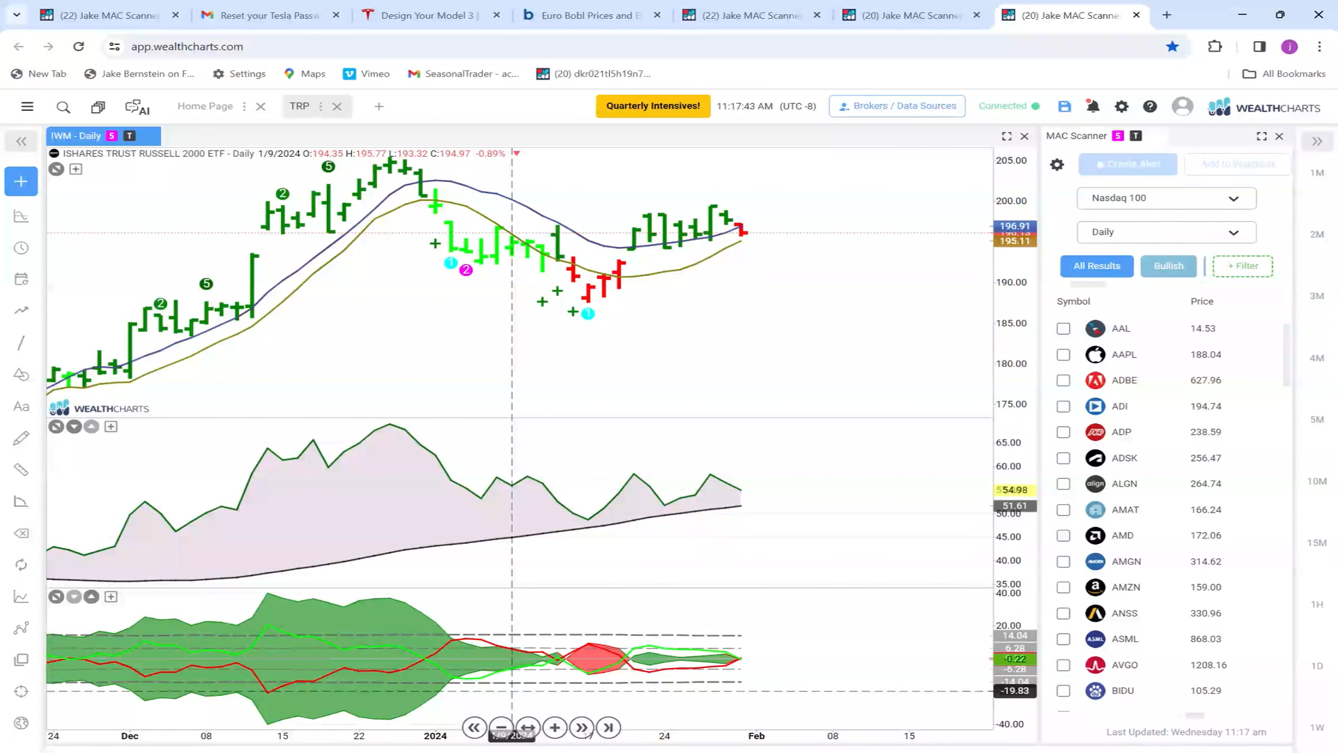1338x753 pixels.
Task: Click the Quarterly Intensives! button
Action: pos(653,106)
